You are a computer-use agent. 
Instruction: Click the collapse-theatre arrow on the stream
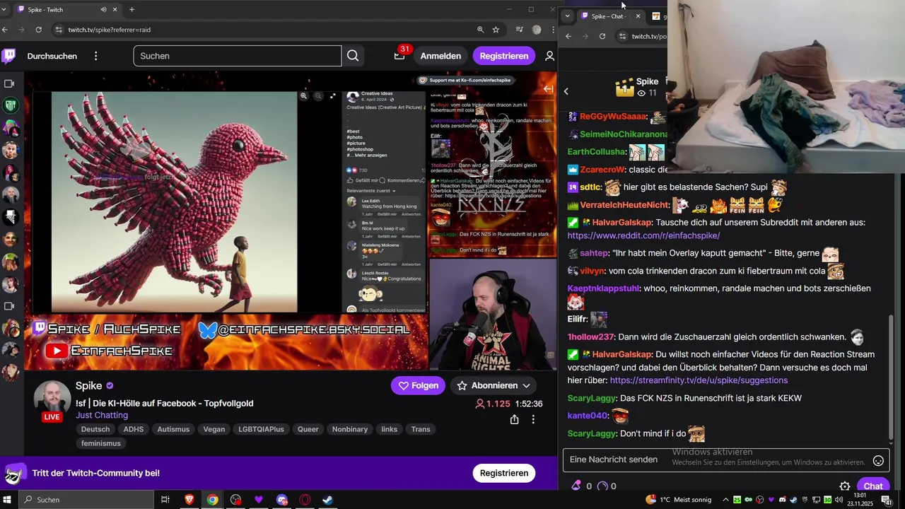point(548,88)
